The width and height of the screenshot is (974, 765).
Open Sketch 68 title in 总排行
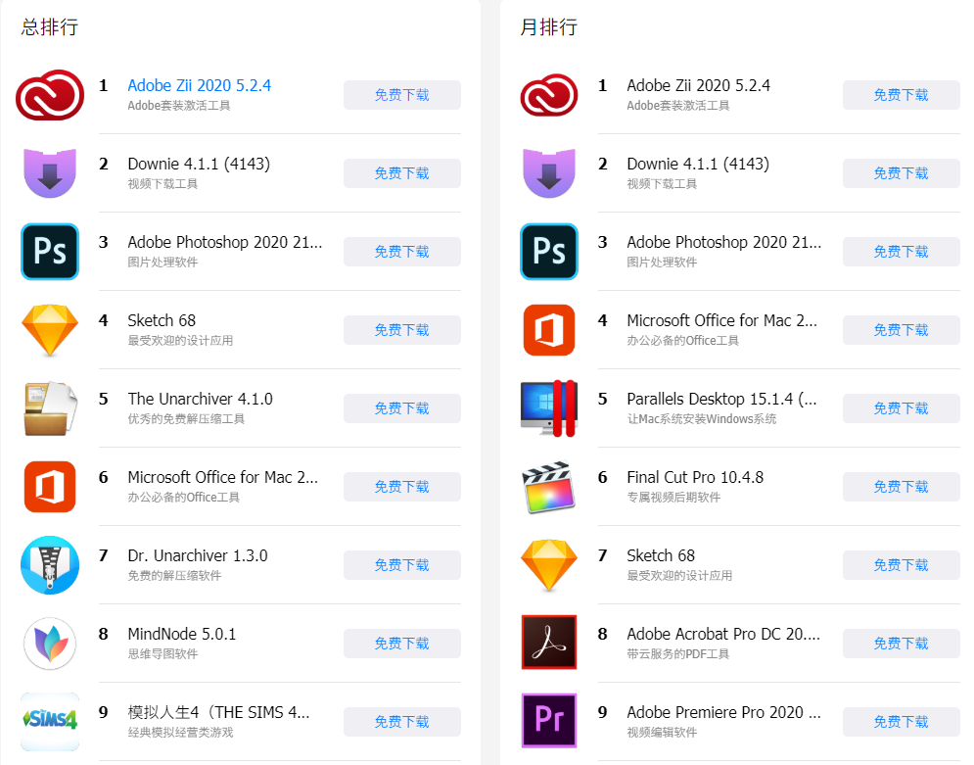tap(162, 320)
